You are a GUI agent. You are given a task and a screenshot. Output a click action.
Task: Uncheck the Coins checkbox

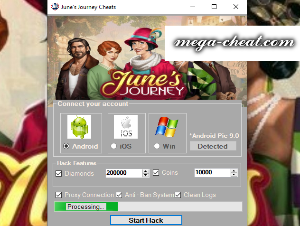coord(156,173)
